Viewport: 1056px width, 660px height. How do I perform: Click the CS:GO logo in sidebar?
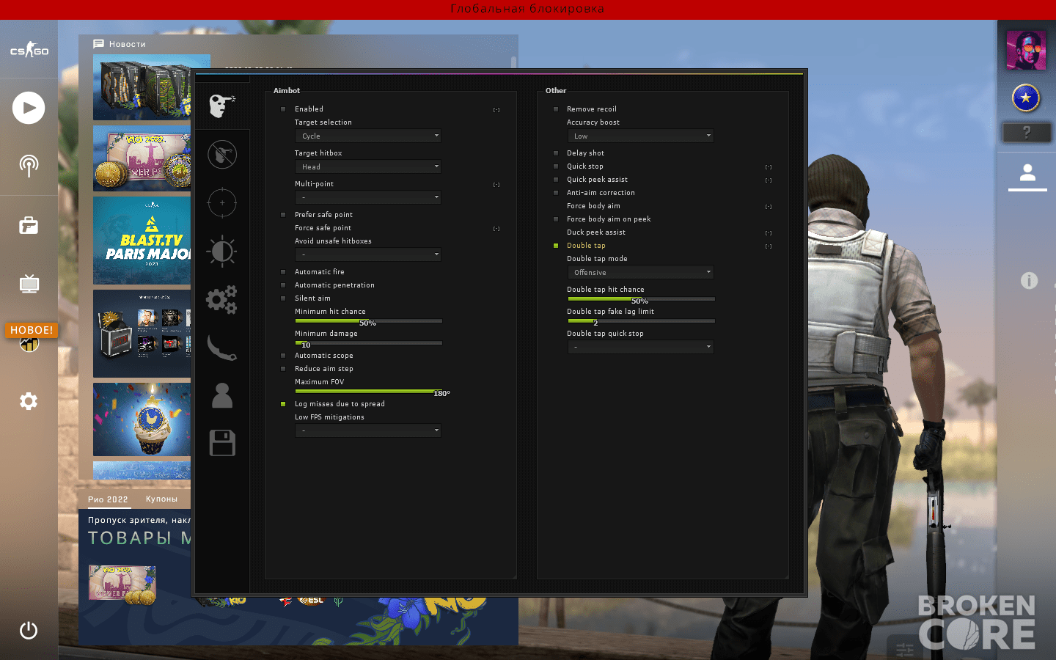[x=29, y=50]
